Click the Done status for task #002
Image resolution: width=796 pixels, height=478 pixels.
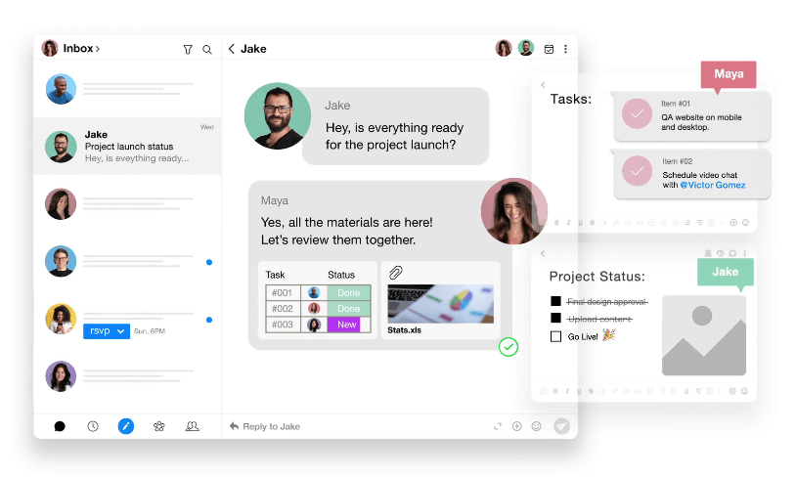click(x=349, y=309)
